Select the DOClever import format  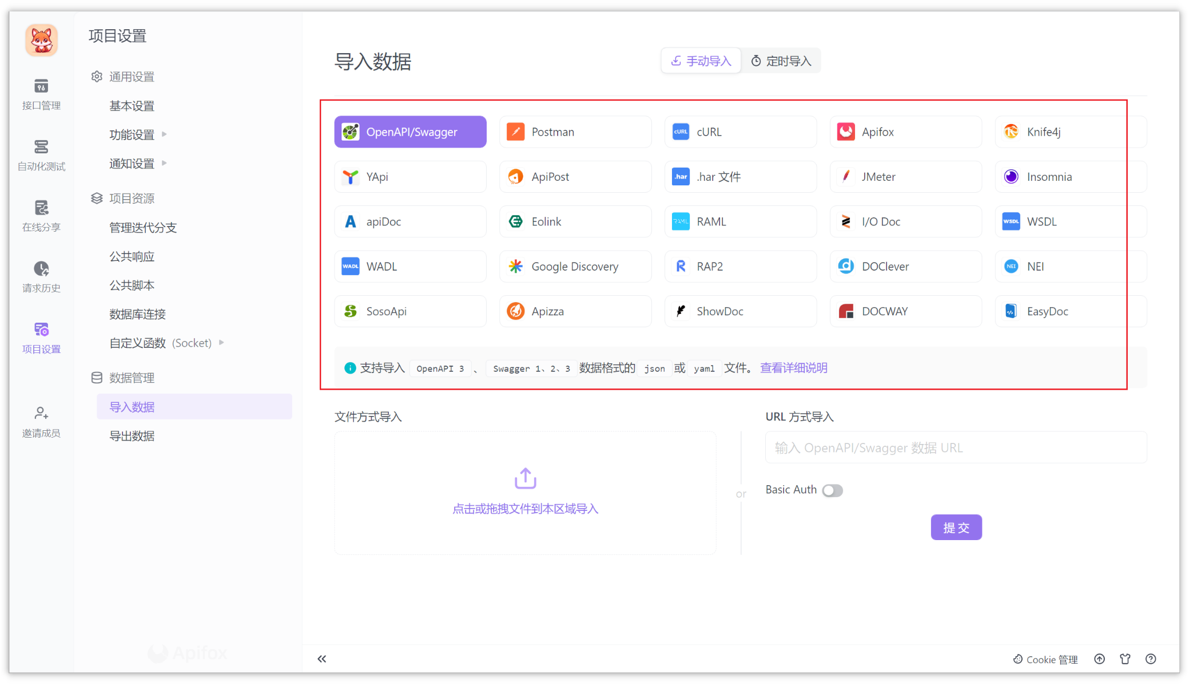pos(906,267)
